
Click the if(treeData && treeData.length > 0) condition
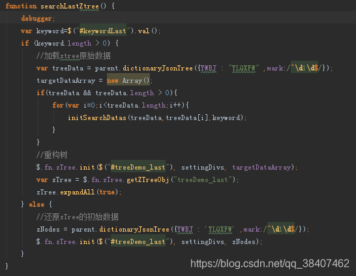[x=107, y=93]
